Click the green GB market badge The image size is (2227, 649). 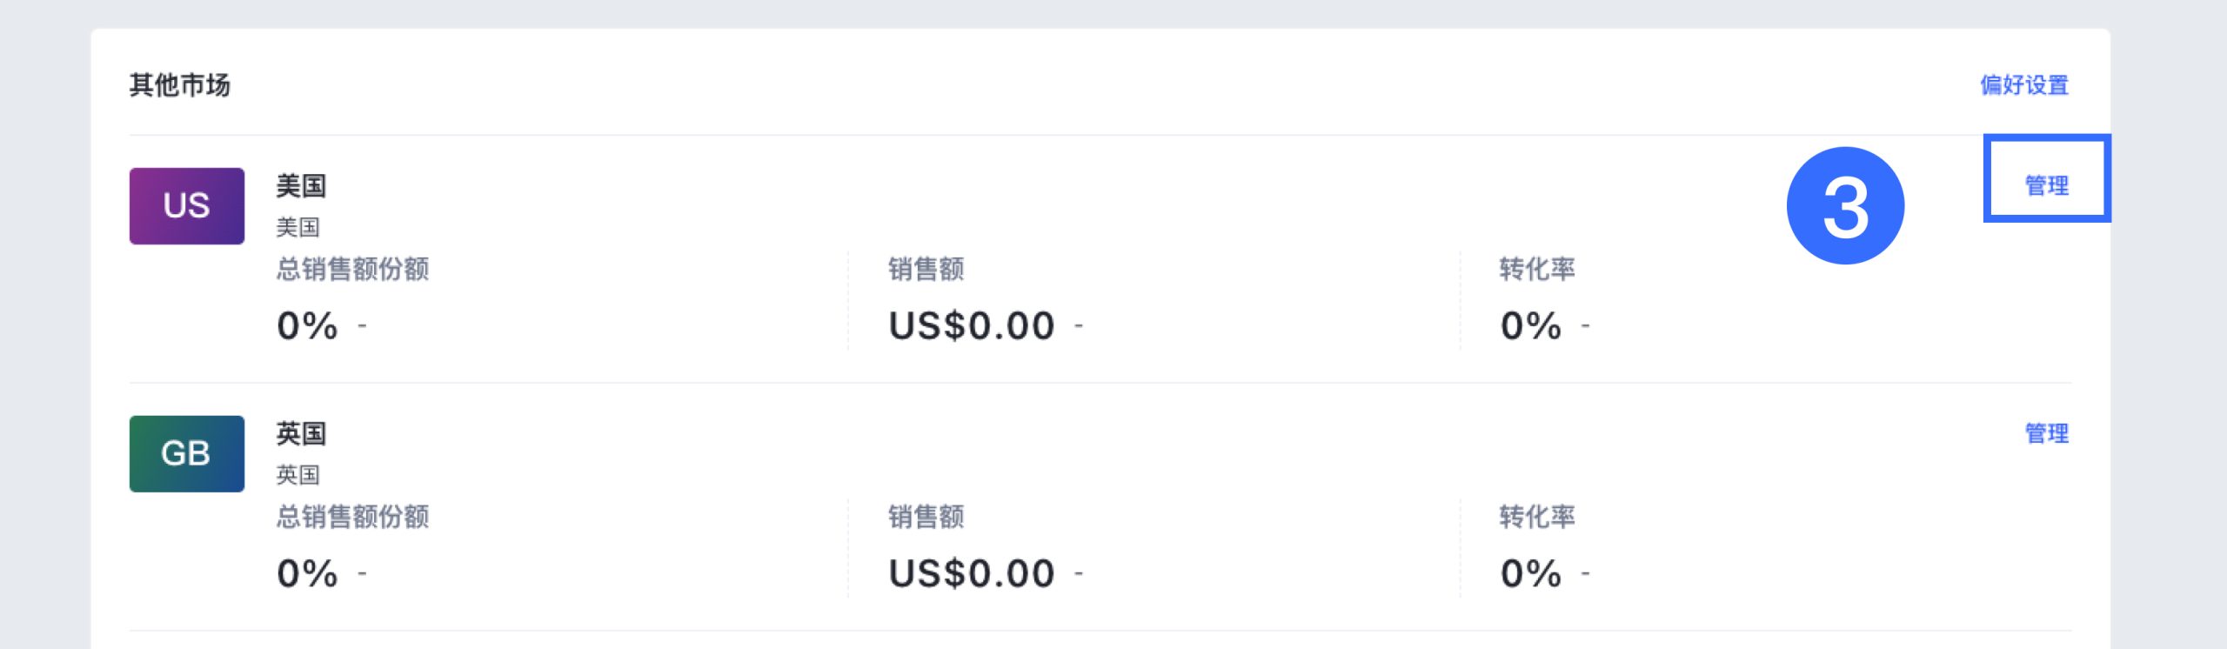pyautogui.click(x=186, y=453)
